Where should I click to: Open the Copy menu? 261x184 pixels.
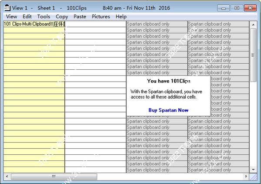pyautogui.click(x=62, y=17)
